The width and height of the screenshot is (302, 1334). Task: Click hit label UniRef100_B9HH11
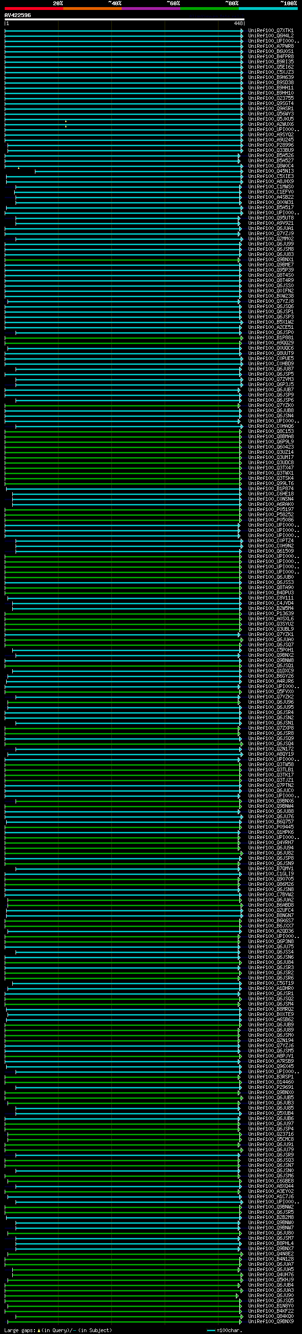[x=270, y=88]
